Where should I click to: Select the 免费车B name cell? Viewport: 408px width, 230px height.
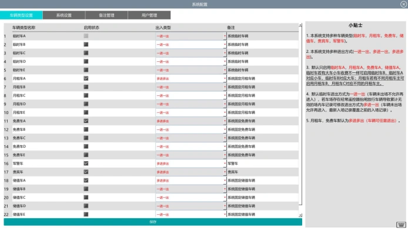coord(48,129)
